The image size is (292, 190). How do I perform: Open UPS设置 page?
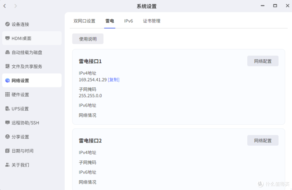32,108
